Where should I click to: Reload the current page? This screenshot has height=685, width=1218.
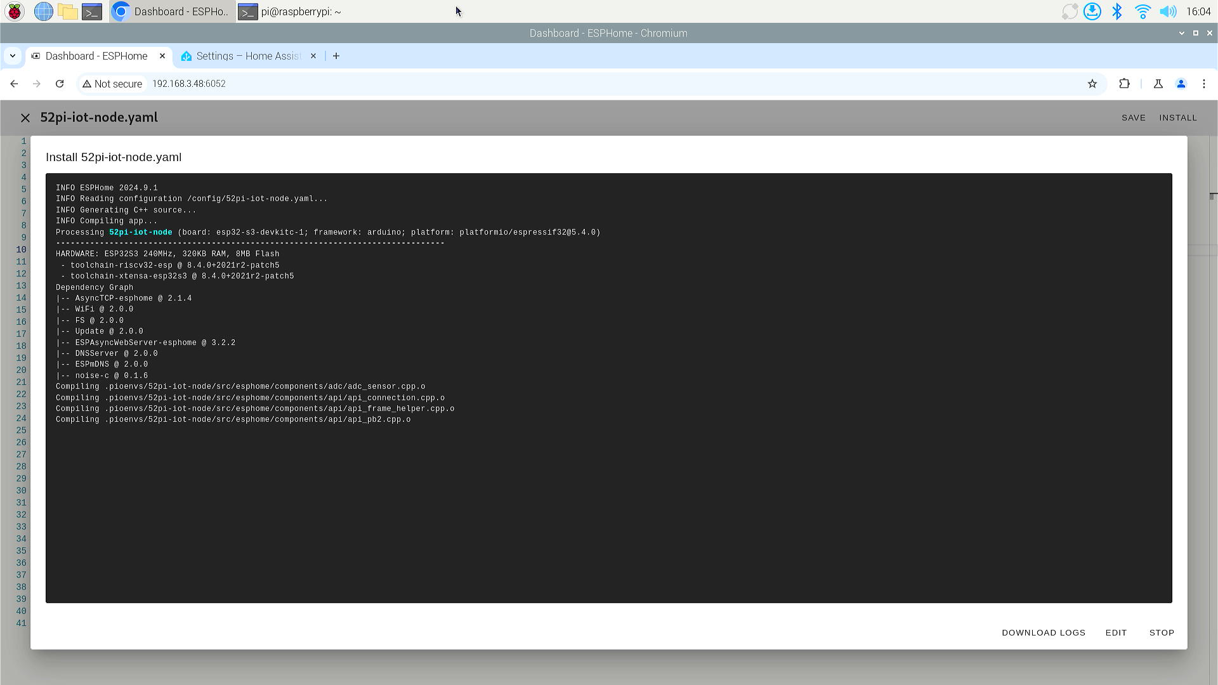coord(60,84)
